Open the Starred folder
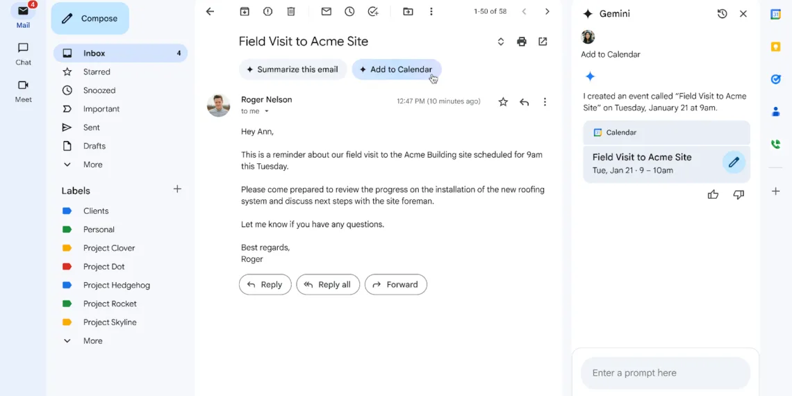792x396 pixels. point(97,72)
